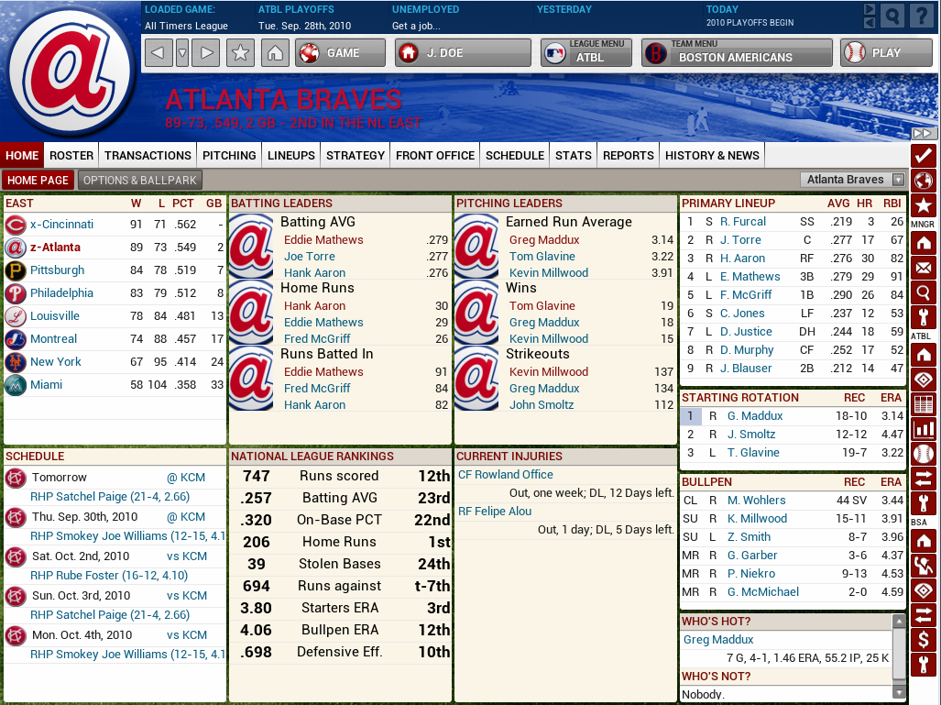This screenshot has width=941, height=705.
Task: Click the ATBL diamond field icon
Action: [923, 380]
